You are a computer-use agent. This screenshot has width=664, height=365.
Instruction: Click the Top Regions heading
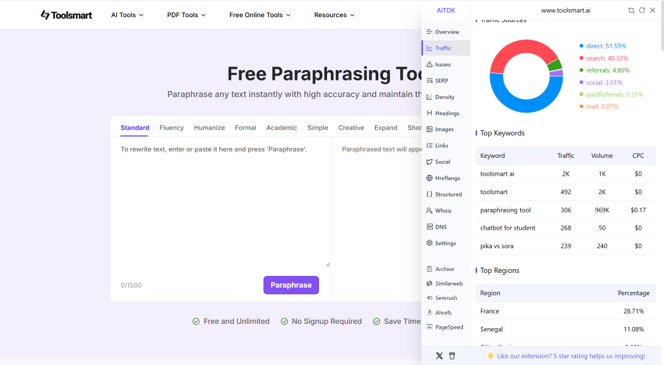tap(500, 270)
